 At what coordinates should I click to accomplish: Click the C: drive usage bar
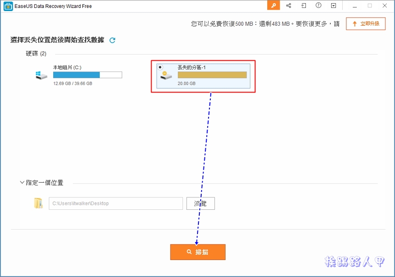click(x=88, y=75)
